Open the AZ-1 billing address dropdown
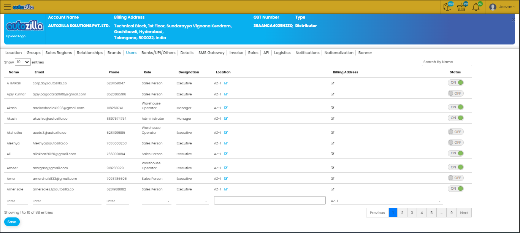 click(387, 201)
